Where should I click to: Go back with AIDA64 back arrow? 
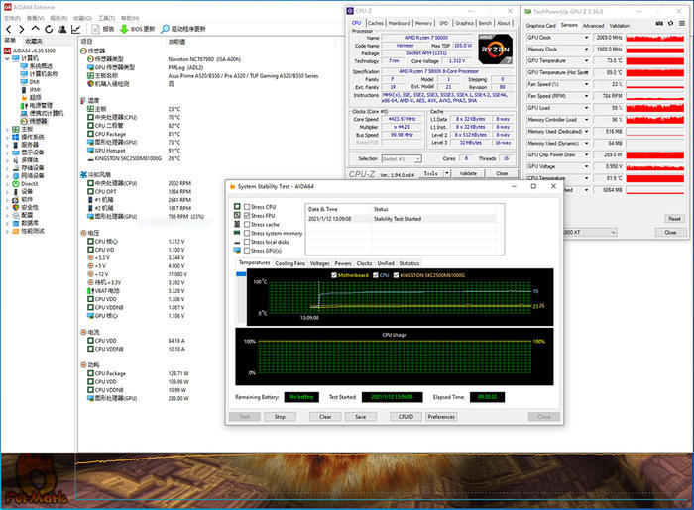click(8, 29)
